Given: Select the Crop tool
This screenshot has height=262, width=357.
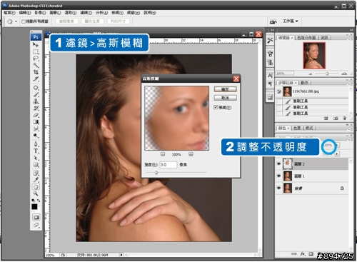Looking at the screenshot, I should pyautogui.click(x=36, y=71).
